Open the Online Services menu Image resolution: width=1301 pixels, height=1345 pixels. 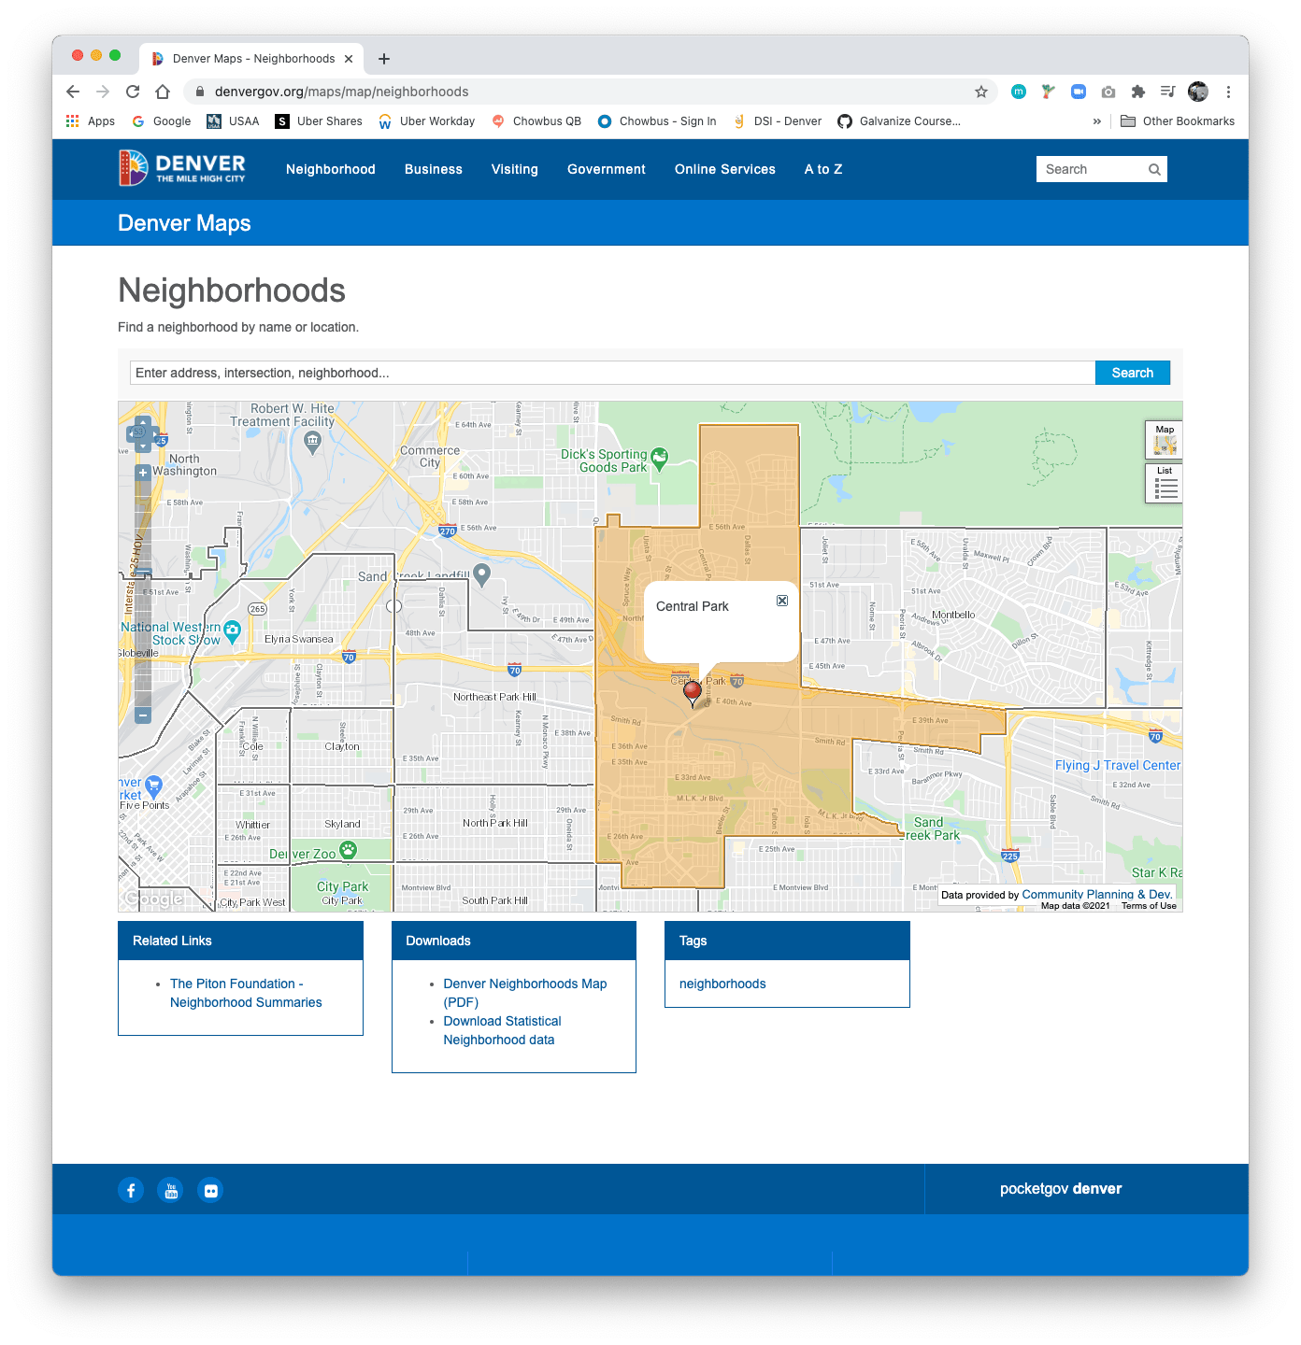click(x=725, y=169)
